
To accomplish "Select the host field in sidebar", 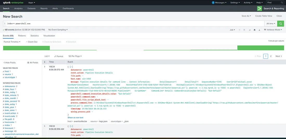I will click(7, 71).
